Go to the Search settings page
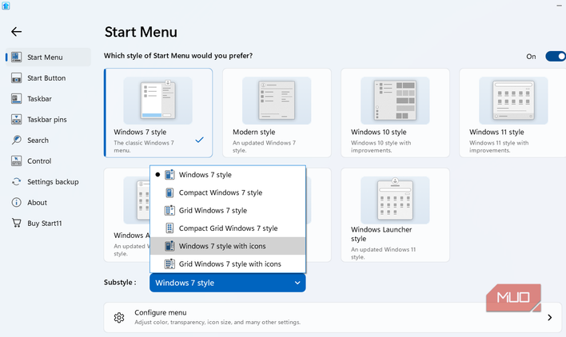The width and height of the screenshot is (566, 337). (48, 141)
